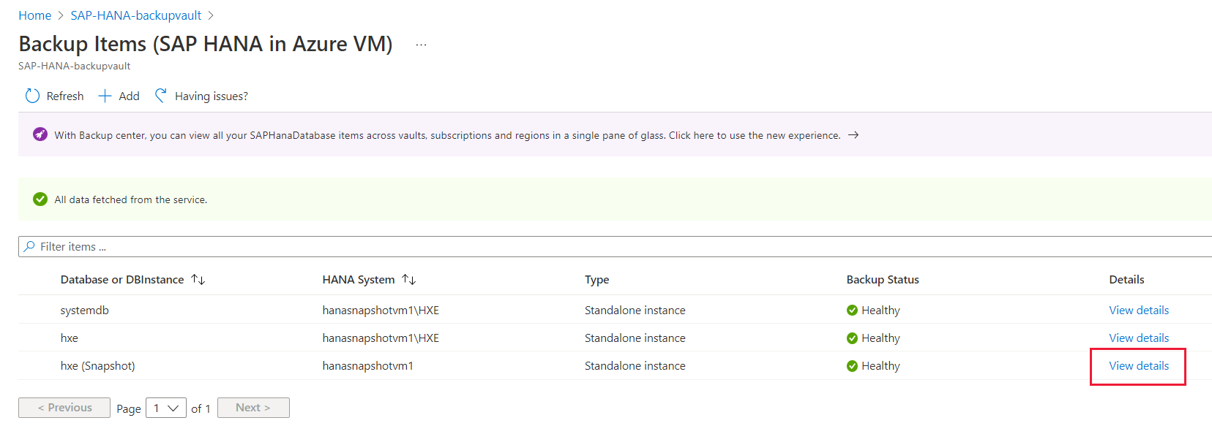The width and height of the screenshot is (1212, 434).
Task: Sort by Database or DBInstance arrows
Action: point(198,279)
